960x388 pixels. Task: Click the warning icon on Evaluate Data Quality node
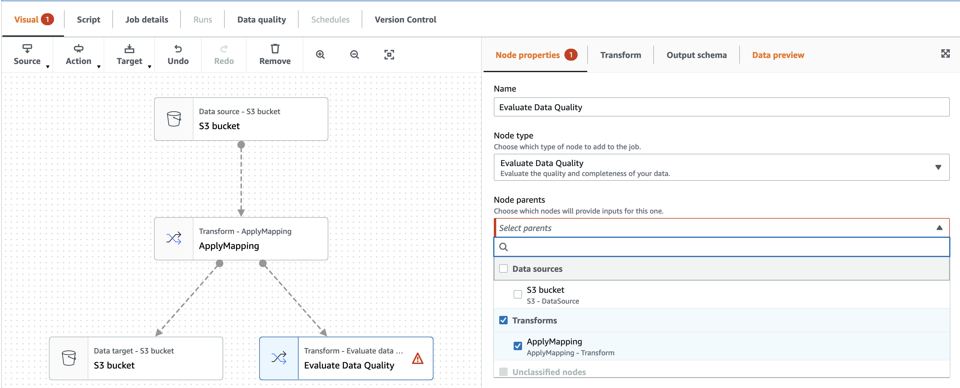click(x=418, y=358)
